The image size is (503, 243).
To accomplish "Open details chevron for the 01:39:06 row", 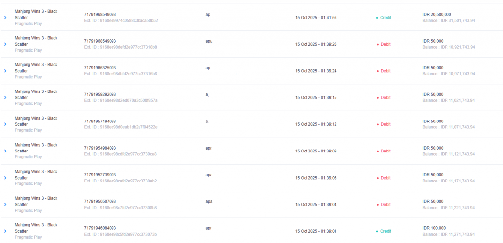I will (5, 178).
